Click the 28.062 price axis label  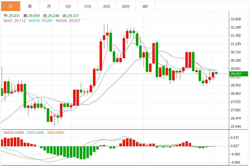coord(236,93)
